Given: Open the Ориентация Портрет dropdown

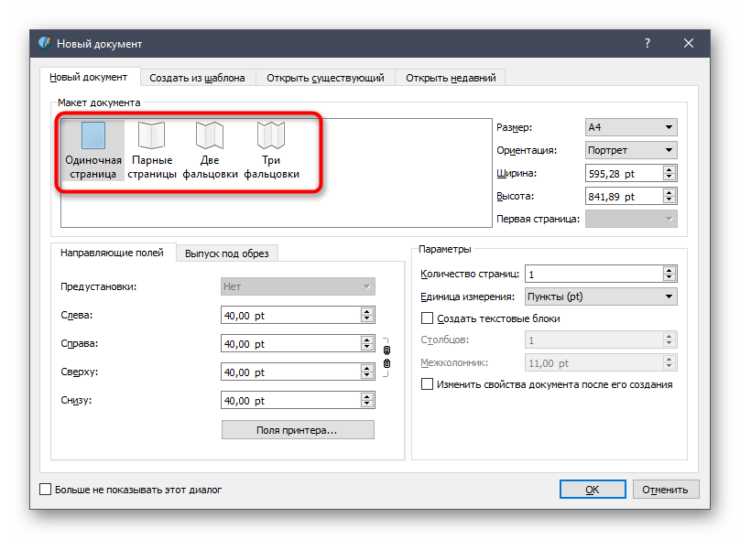Looking at the screenshot, I should point(631,150).
